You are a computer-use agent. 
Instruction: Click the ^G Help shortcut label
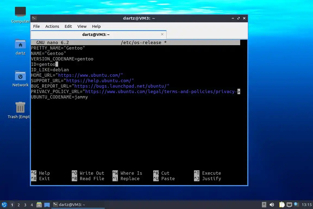(40, 173)
